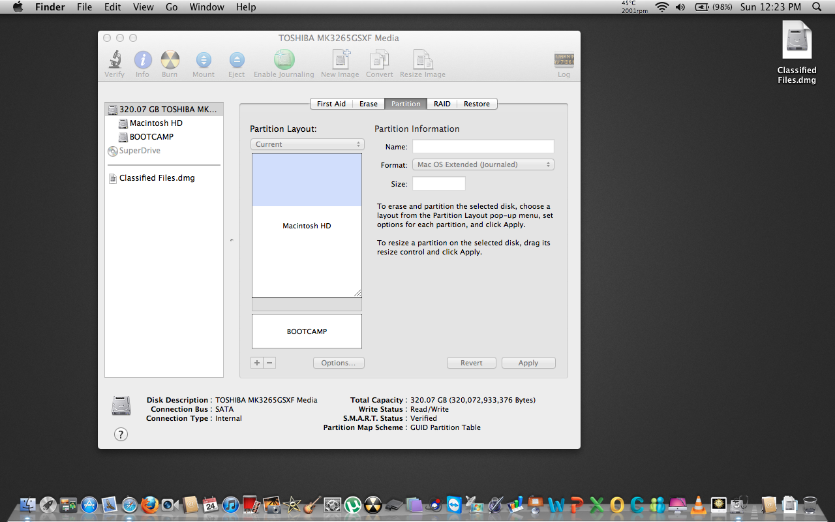Launch VLC cone icon in the Dock

(698, 504)
